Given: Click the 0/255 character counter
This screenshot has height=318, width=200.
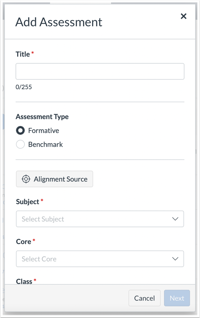Looking at the screenshot, I should pos(24,87).
